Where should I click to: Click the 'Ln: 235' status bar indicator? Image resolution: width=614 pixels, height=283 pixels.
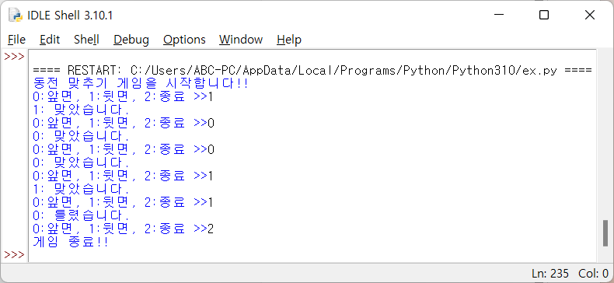pyautogui.click(x=550, y=273)
